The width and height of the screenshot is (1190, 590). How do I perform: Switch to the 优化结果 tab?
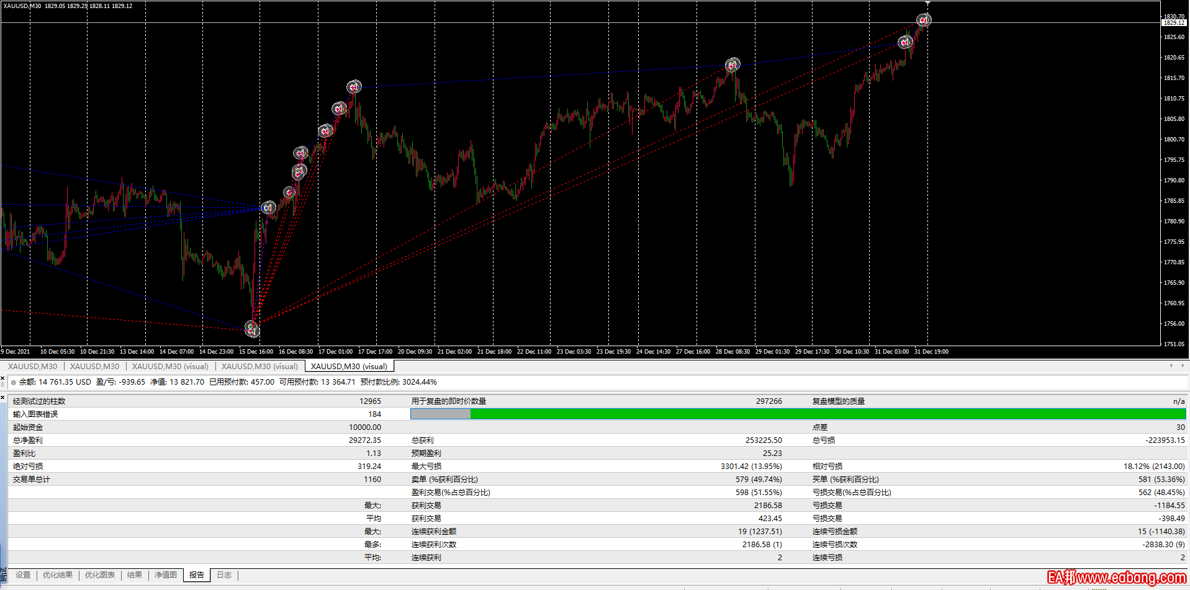click(58, 575)
